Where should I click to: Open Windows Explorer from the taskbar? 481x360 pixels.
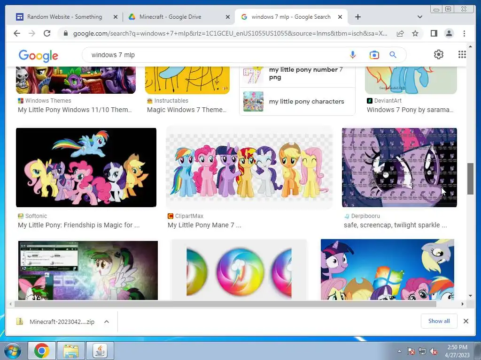tap(71, 351)
